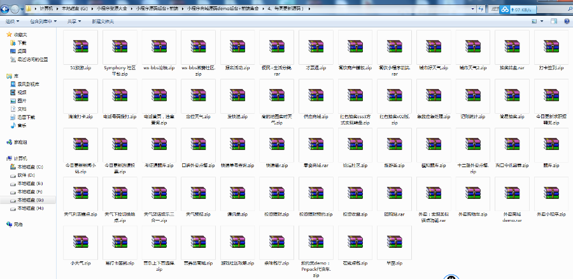Open the 音乐 library
The width and height of the screenshot is (573, 279).
pyautogui.click(x=22, y=125)
